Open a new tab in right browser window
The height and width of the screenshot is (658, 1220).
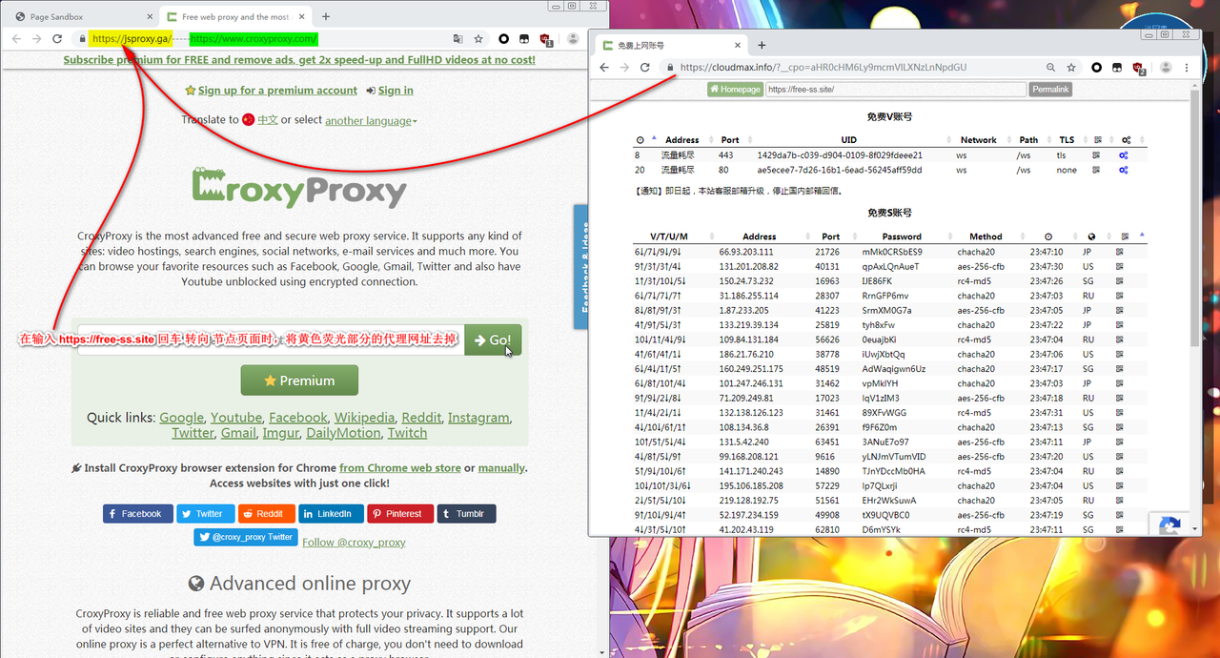pyautogui.click(x=762, y=45)
